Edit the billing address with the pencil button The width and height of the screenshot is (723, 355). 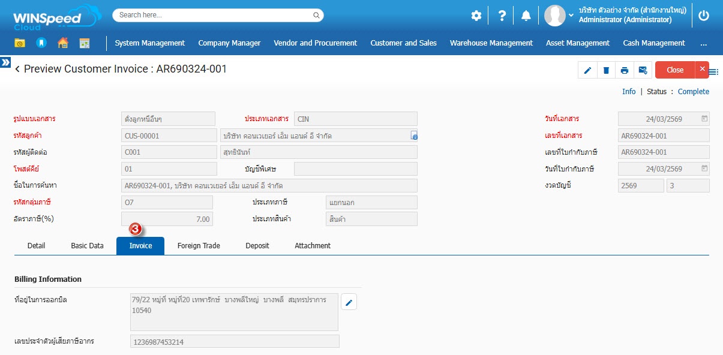(349, 302)
